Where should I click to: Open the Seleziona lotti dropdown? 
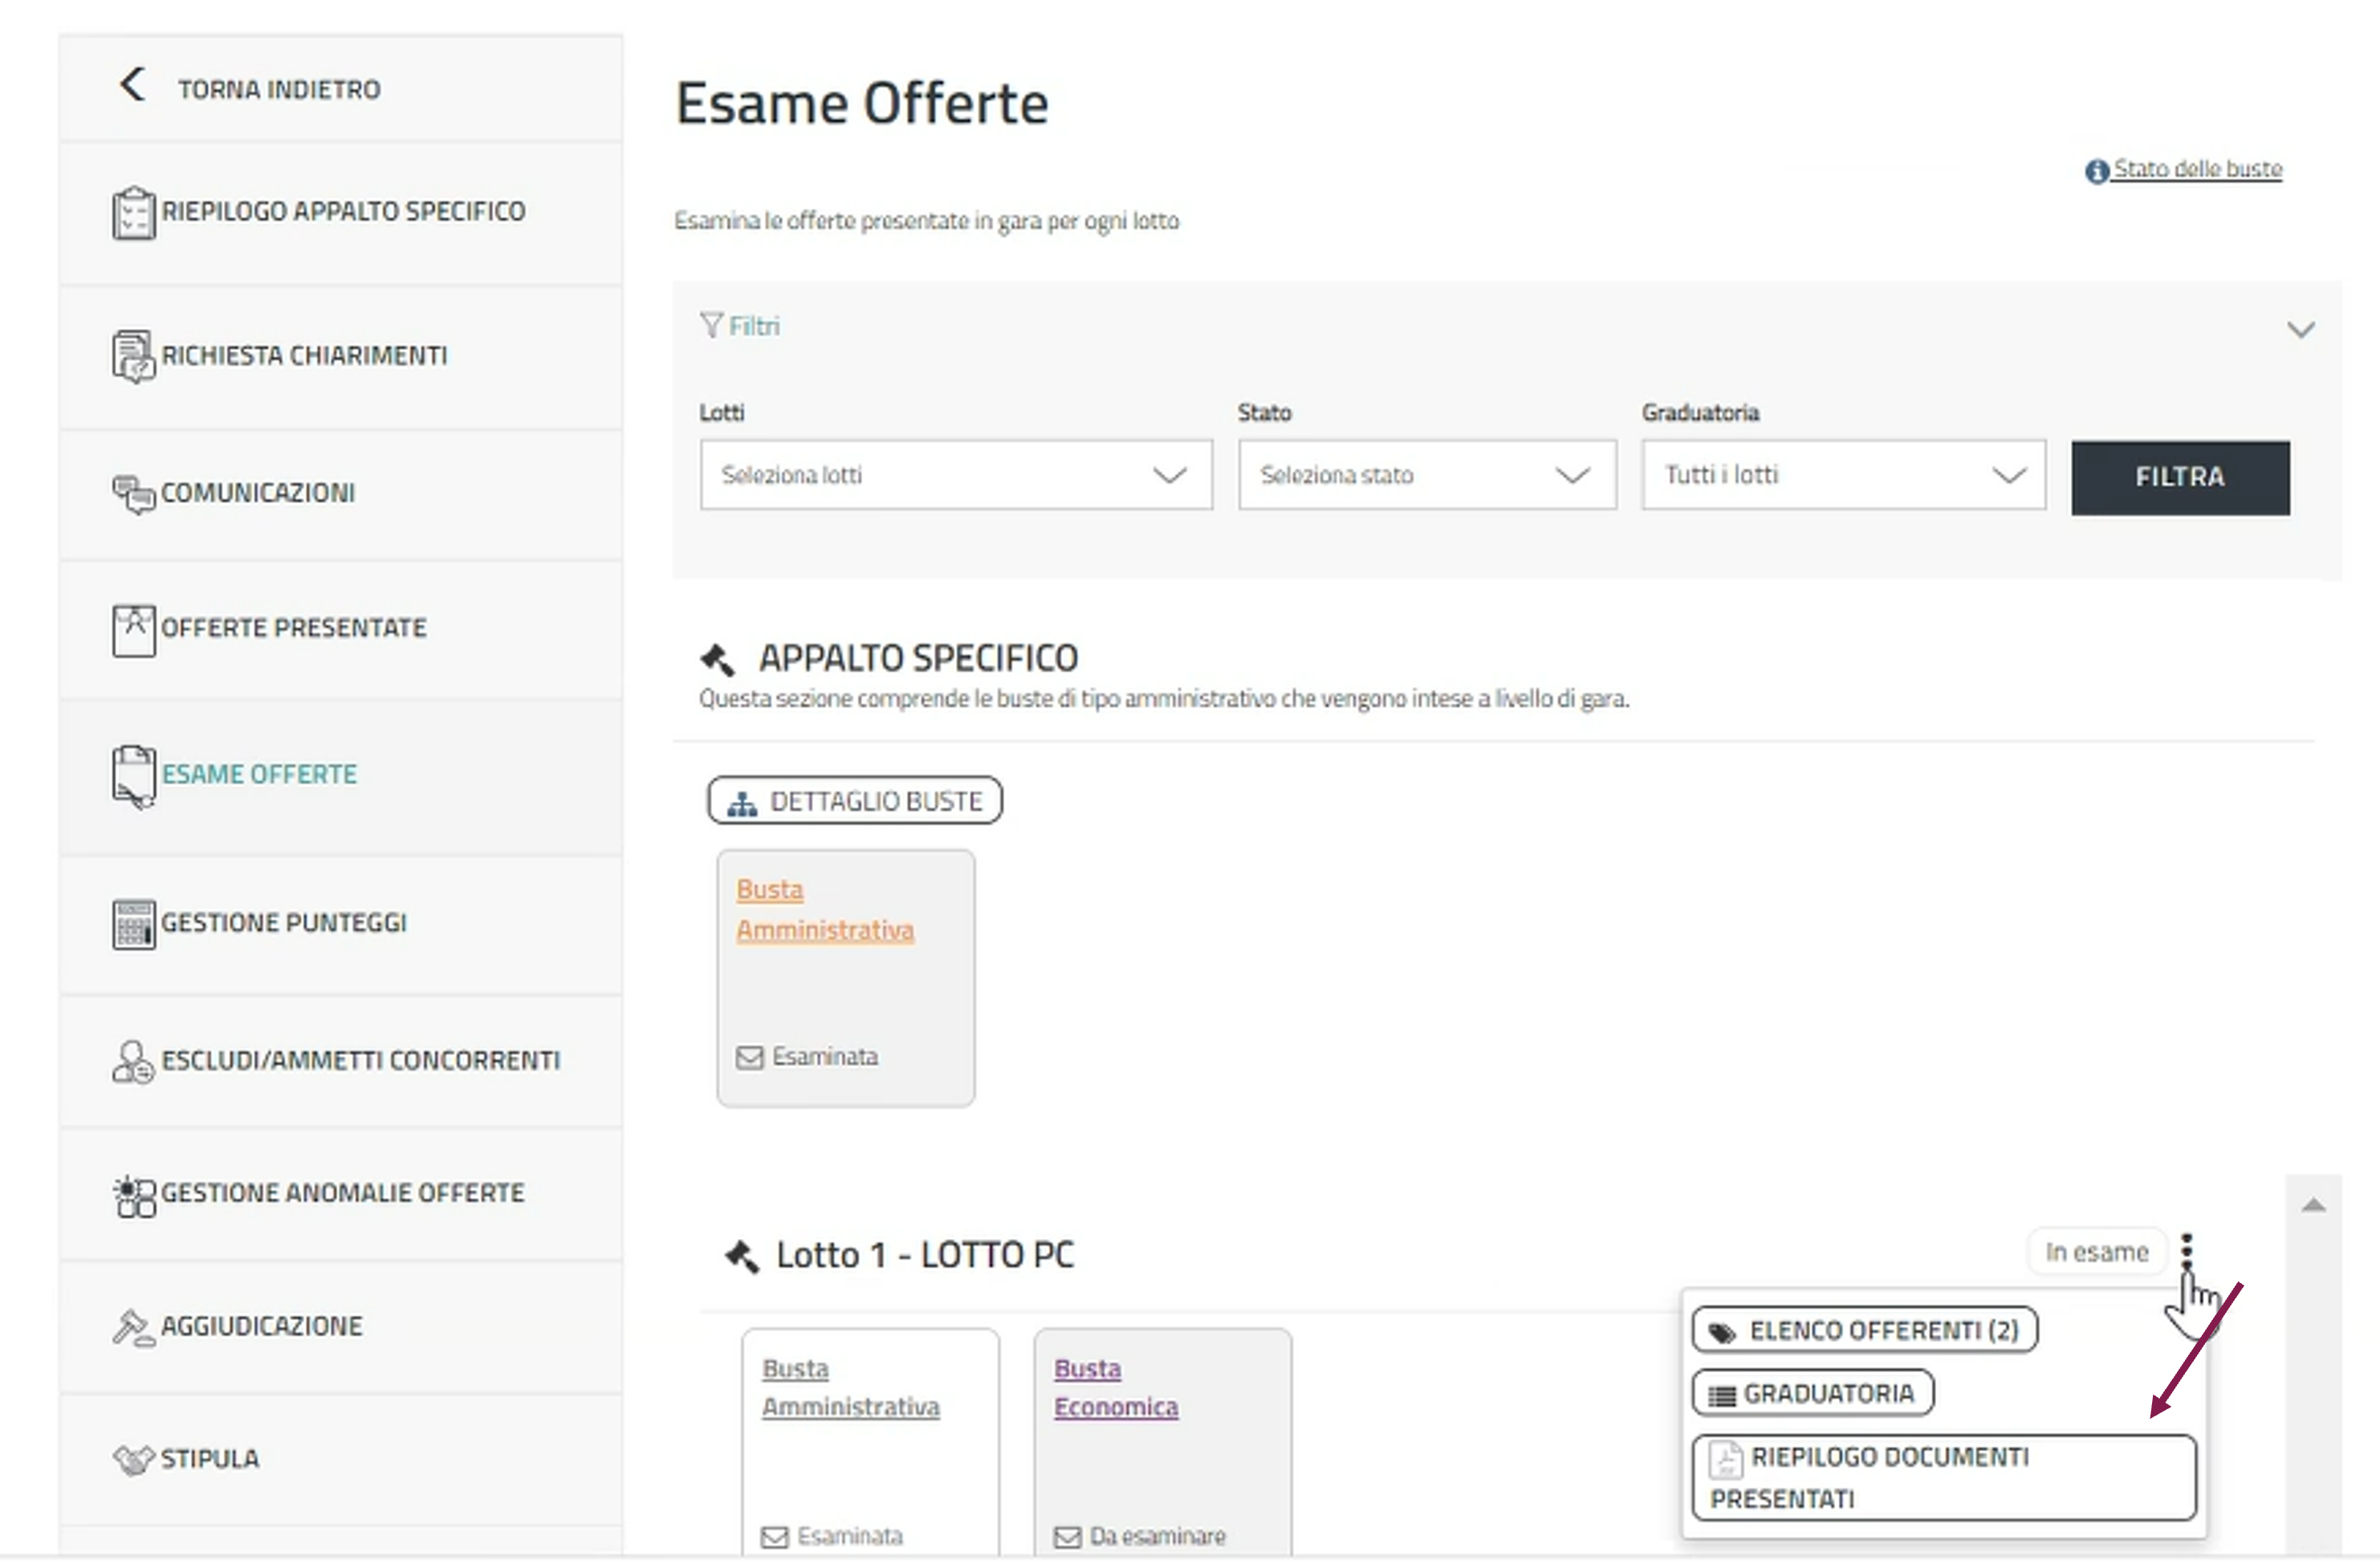pyautogui.click(x=955, y=475)
